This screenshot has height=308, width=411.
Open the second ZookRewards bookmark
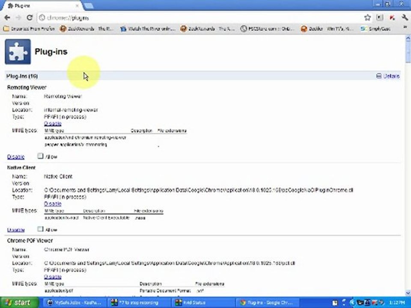coord(207,29)
